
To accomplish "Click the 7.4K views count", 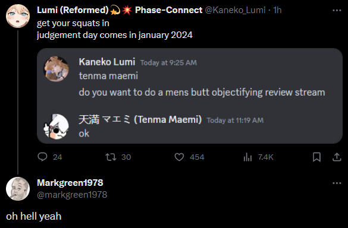I will point(266,157).
